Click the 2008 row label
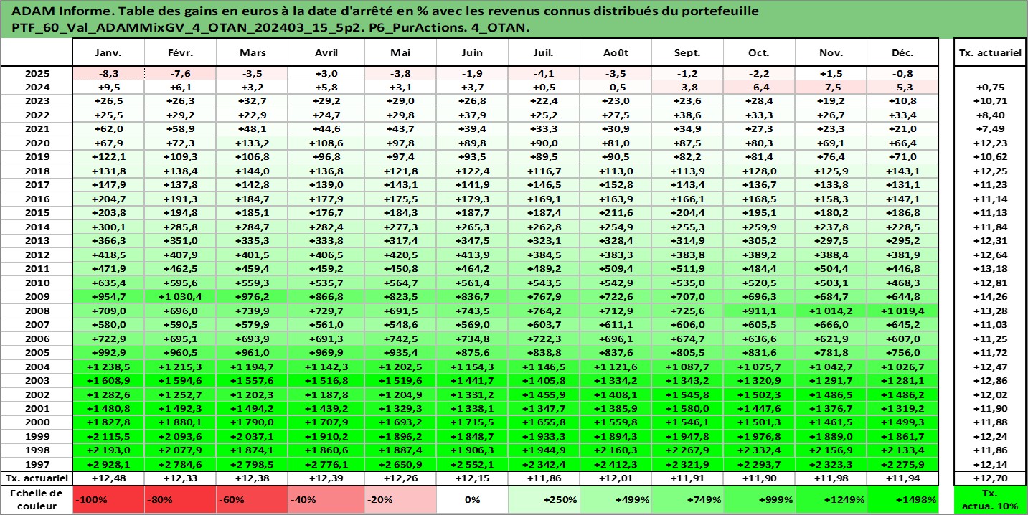Screen dimensions: 1028x515 point(37,311)
